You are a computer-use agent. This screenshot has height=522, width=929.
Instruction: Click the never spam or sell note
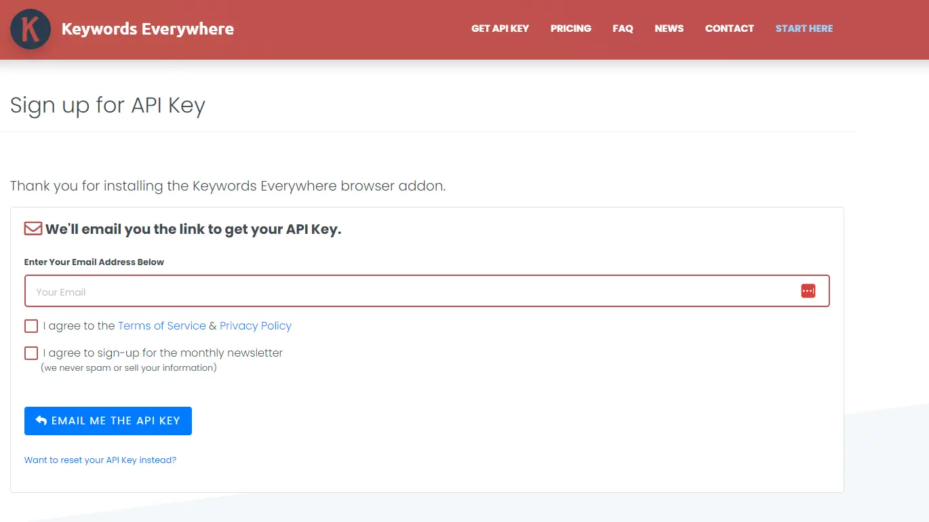click(x=129, y=367)
